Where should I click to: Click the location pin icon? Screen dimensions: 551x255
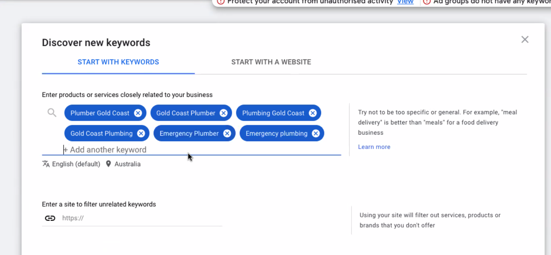pyautogui.click(x=109, y=164)
